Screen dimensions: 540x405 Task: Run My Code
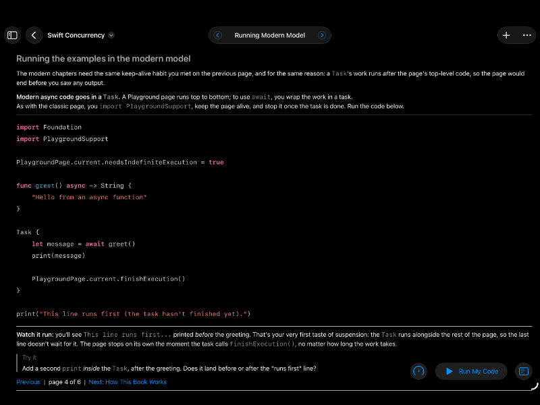click(471, 371)
